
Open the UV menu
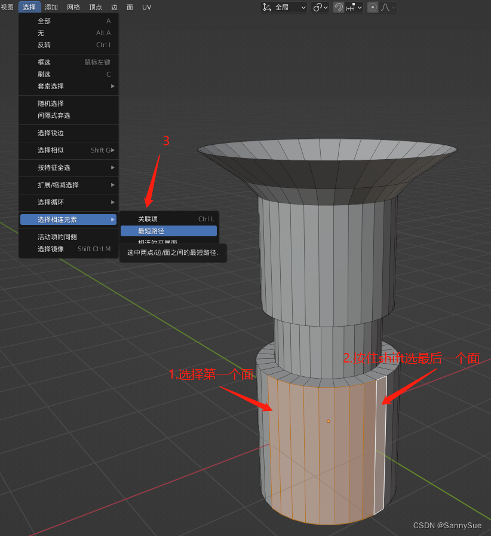pyautogui.click(x=146, y=7)
